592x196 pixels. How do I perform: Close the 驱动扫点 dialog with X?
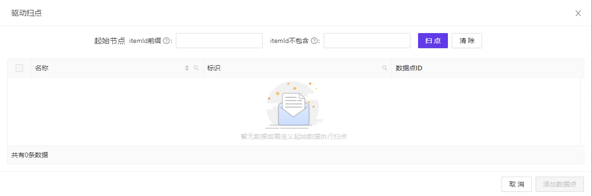[578, 13]
